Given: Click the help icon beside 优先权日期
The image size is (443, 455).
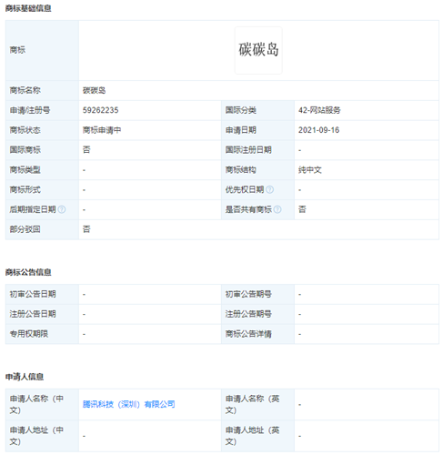Looking at the screenshot, I should pos(269,189).
